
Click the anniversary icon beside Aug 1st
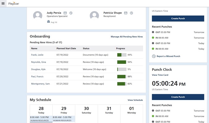click(x=48, y=22)
